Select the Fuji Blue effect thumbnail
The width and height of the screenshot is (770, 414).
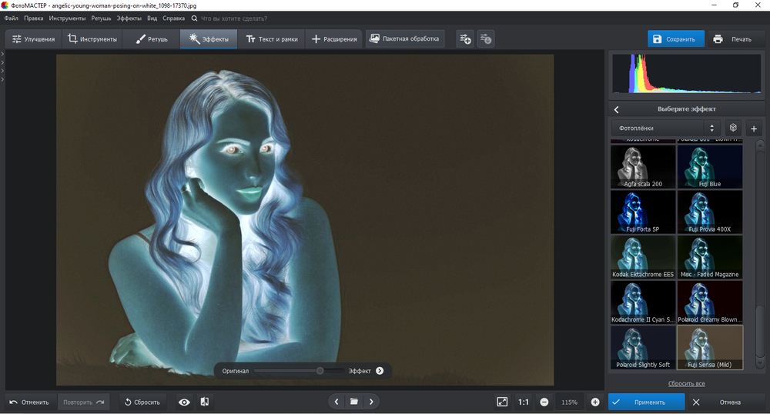point(710,166)
